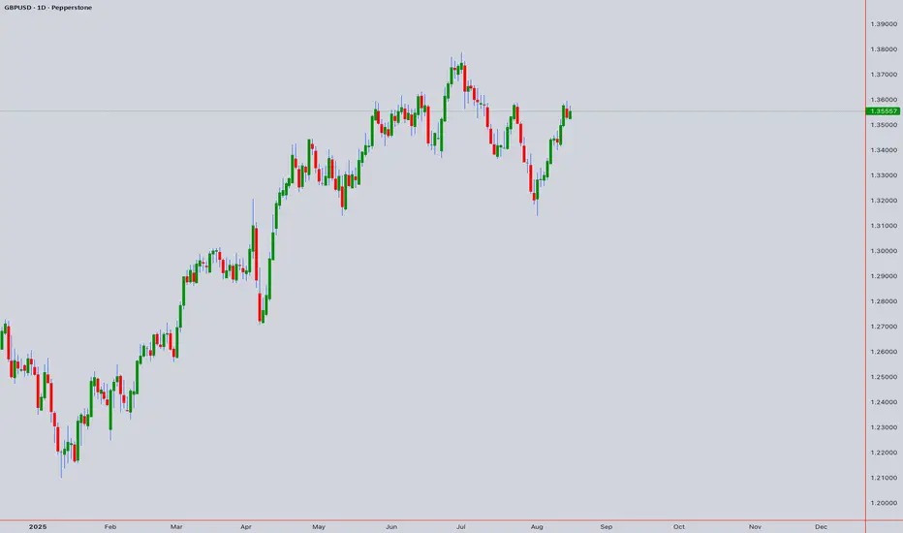Screen dimensions: 903x533
Task: Click the Aug month marker
Action: click(x=537, y=526)
